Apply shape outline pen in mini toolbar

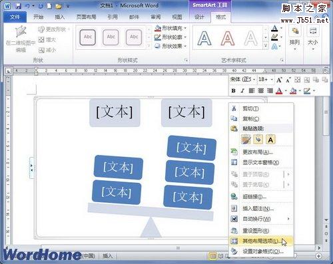click(x=307, y=91)
